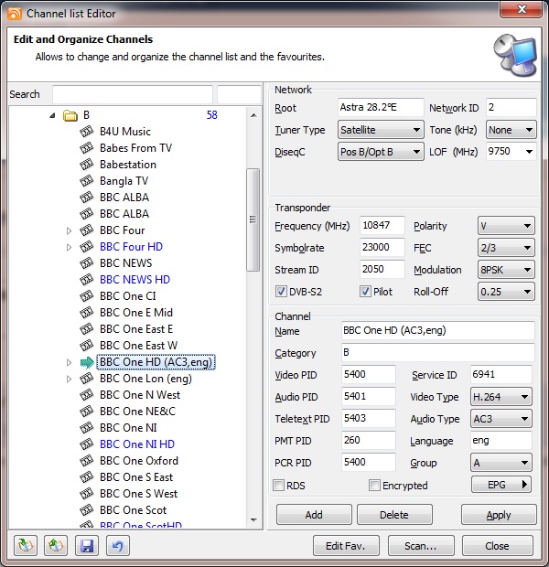Click the Frequency (MHz) input field
Viewport: 549px width, 567px height.
(x=382, y=226)
